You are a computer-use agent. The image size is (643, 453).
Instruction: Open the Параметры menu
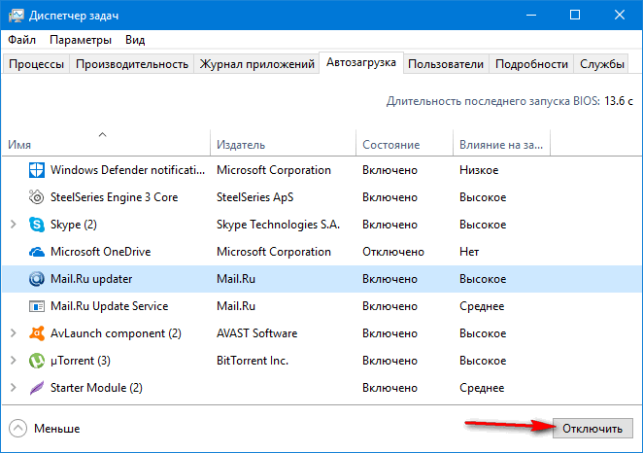(x=81, y=40)
